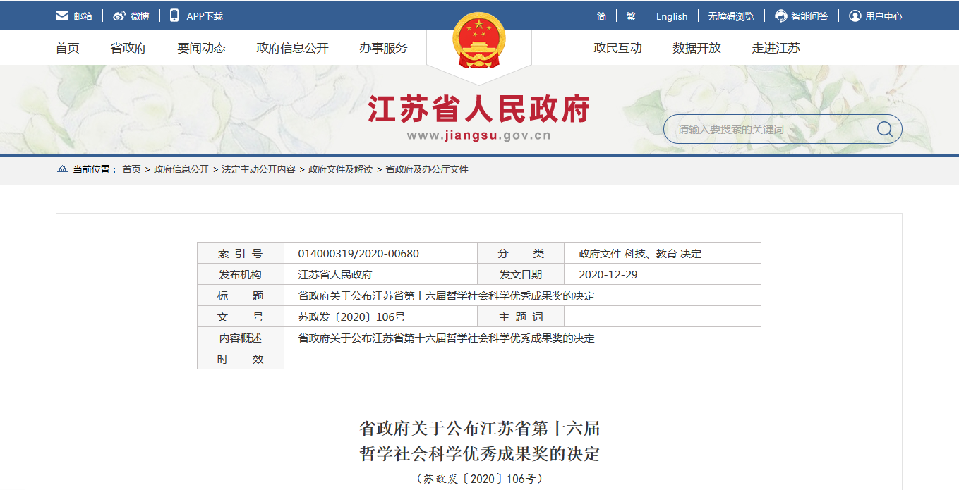Click the 发布机构 label cell
This screenshot has width=959, height=490.
(241, 275)
